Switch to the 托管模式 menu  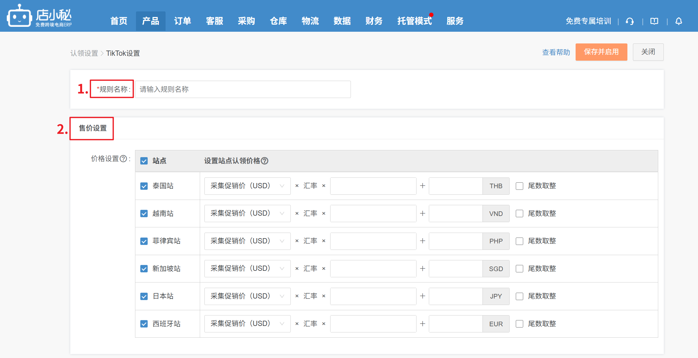pos(414,21)
